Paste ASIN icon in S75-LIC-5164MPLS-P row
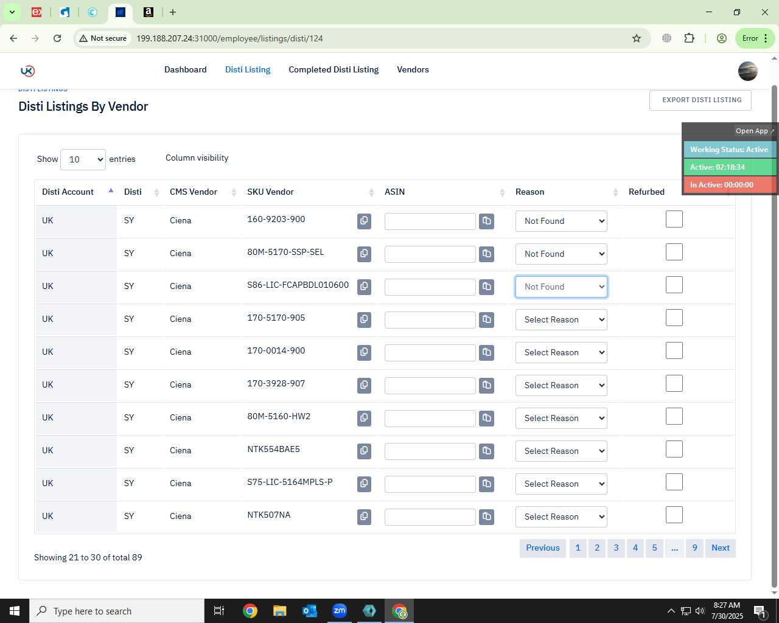Screen dimensions: 779x623 coord(486,484)
